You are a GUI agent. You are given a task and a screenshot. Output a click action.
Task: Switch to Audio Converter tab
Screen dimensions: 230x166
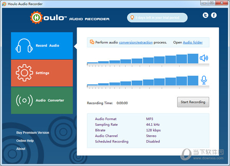click(42, 100)
